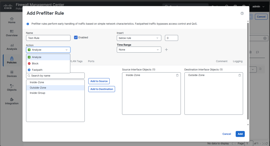Choose Analyze from Action list
270x146 pixels.
[x=48, y=57]
